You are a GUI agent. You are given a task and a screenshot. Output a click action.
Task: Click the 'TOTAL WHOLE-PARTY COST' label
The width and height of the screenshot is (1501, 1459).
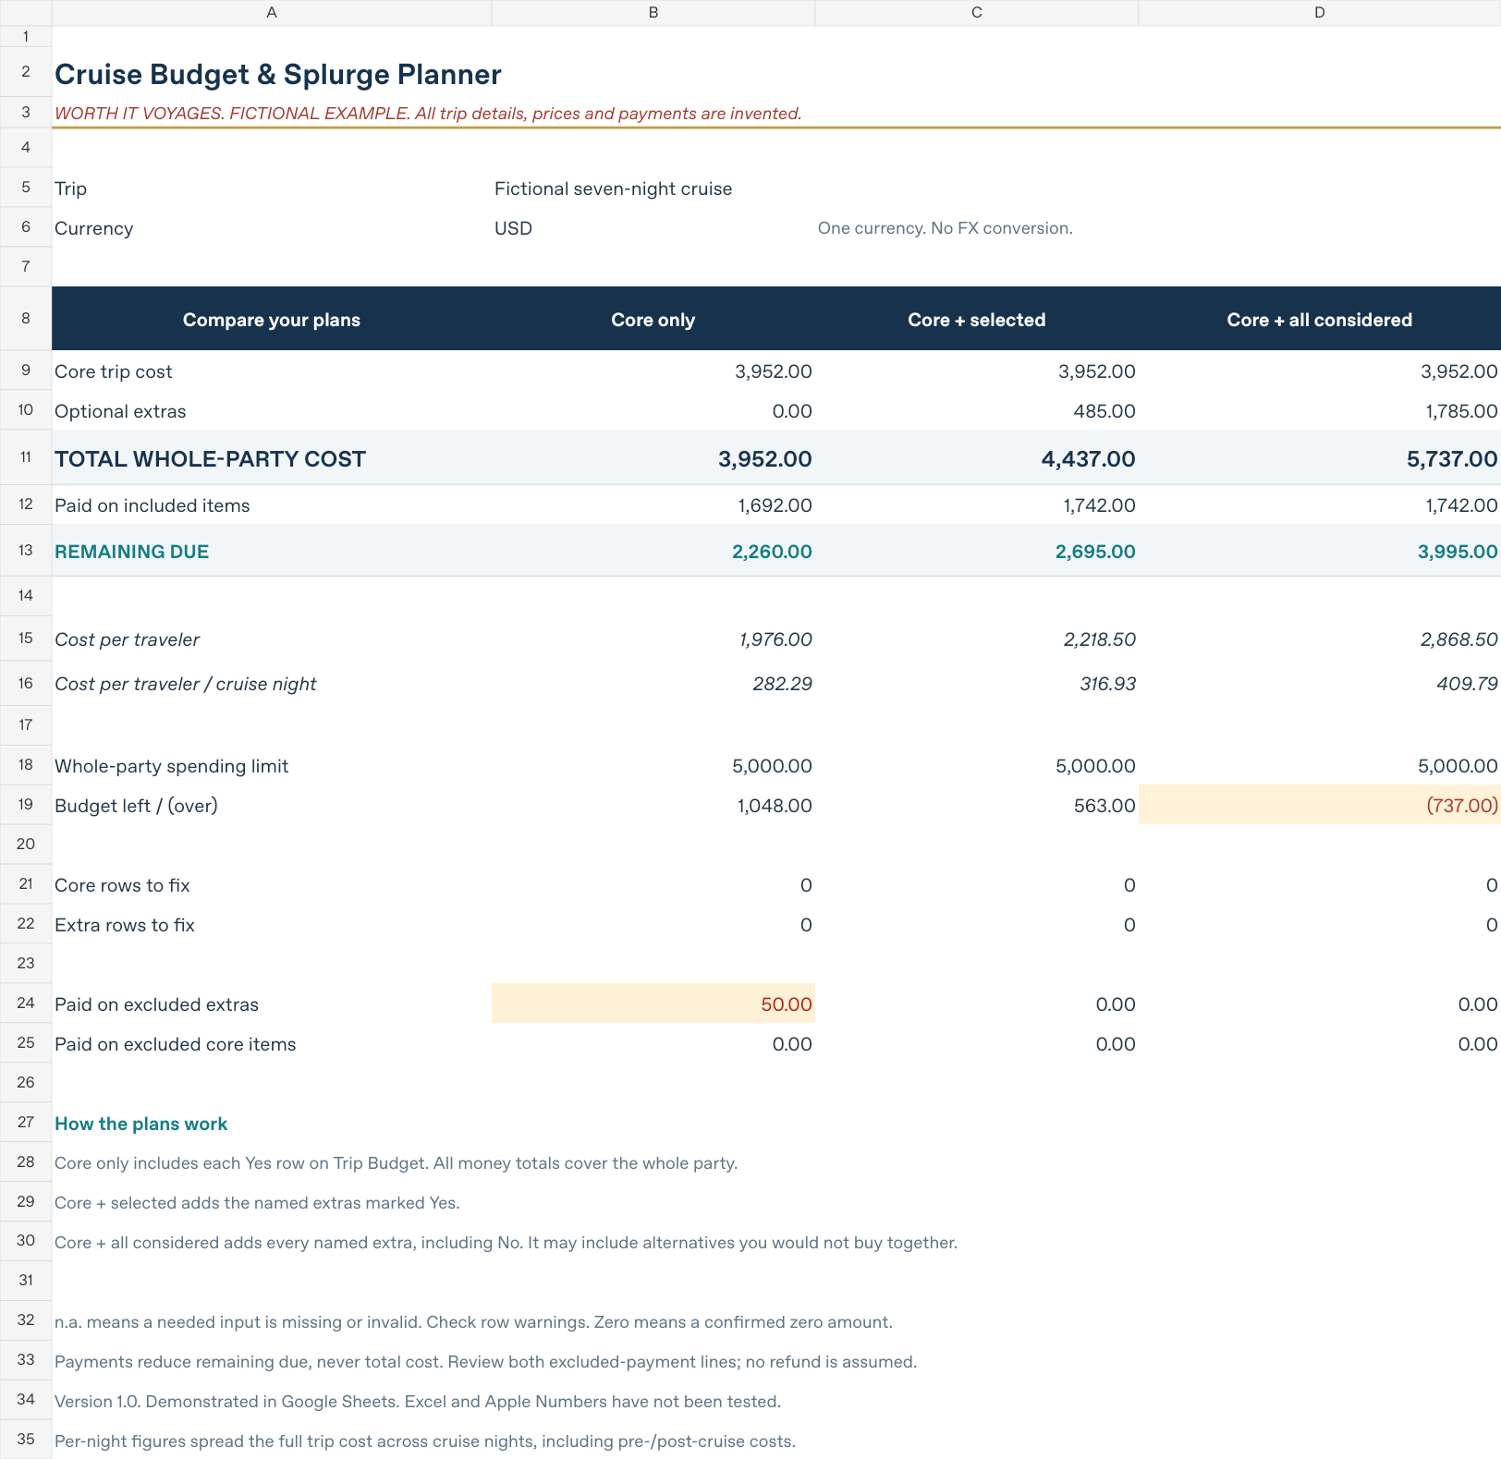(x=211, y=459)
